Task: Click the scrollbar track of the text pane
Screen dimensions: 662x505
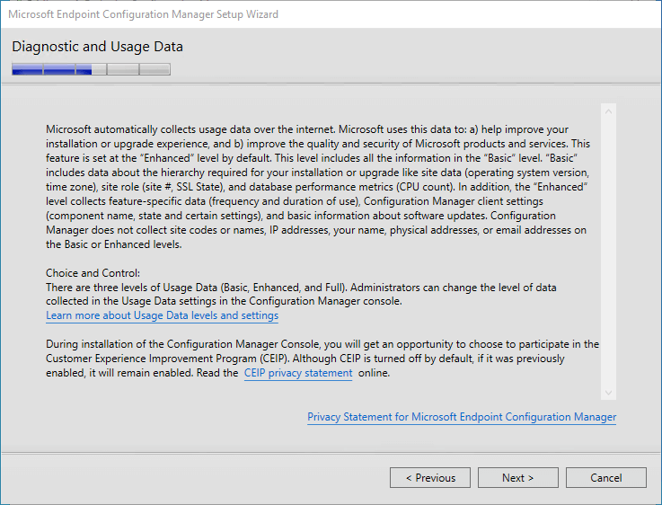Action: (608, 252)
